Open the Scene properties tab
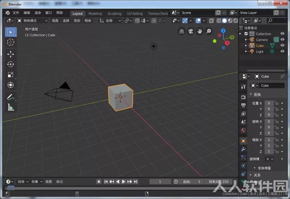The image size is (290, 199). (x=243, y=122)
